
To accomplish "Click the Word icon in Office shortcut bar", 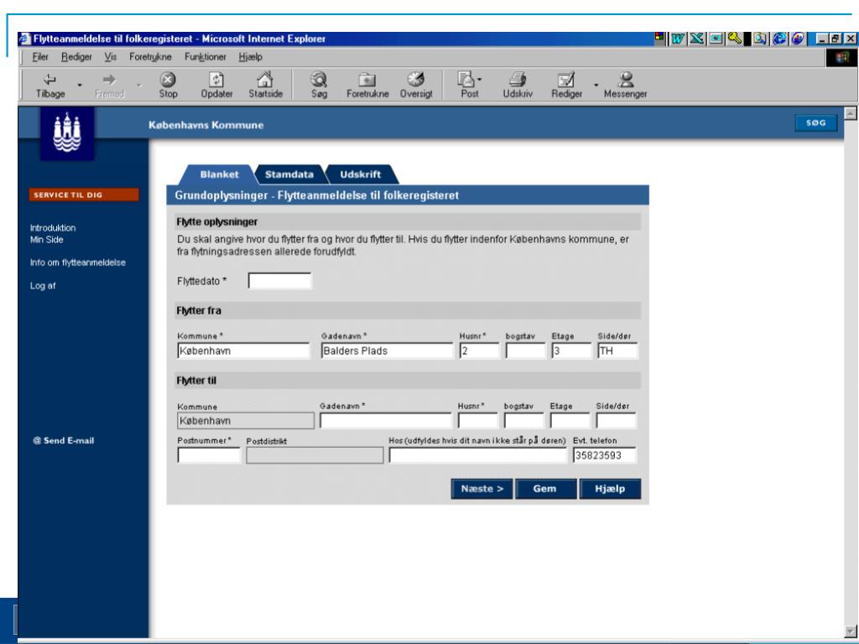I will coord(678,39).
